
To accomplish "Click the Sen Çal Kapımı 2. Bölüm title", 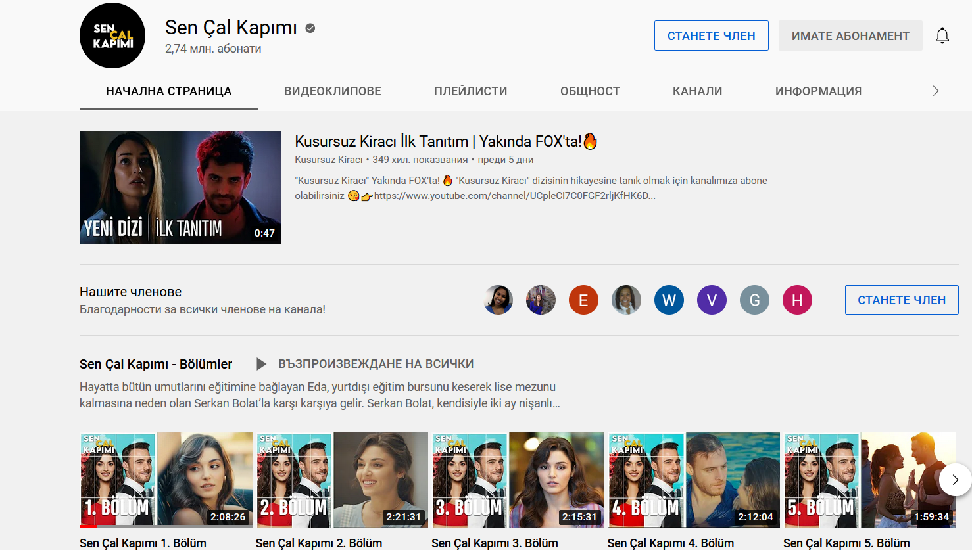I will click(x=319, y=543).
